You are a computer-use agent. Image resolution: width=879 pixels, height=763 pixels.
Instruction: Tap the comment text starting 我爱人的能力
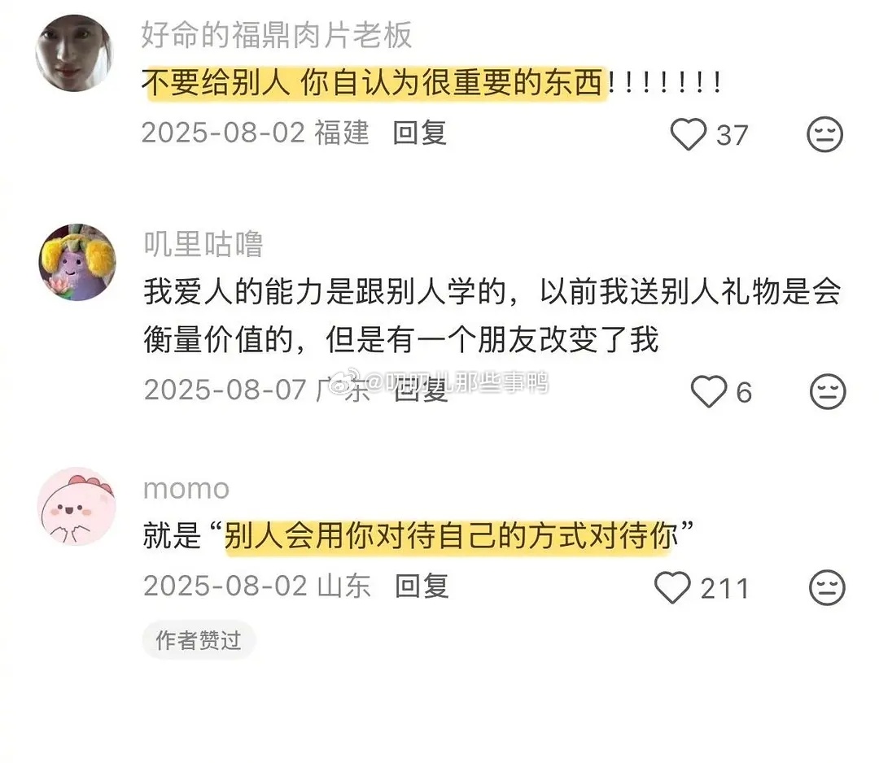492,316
